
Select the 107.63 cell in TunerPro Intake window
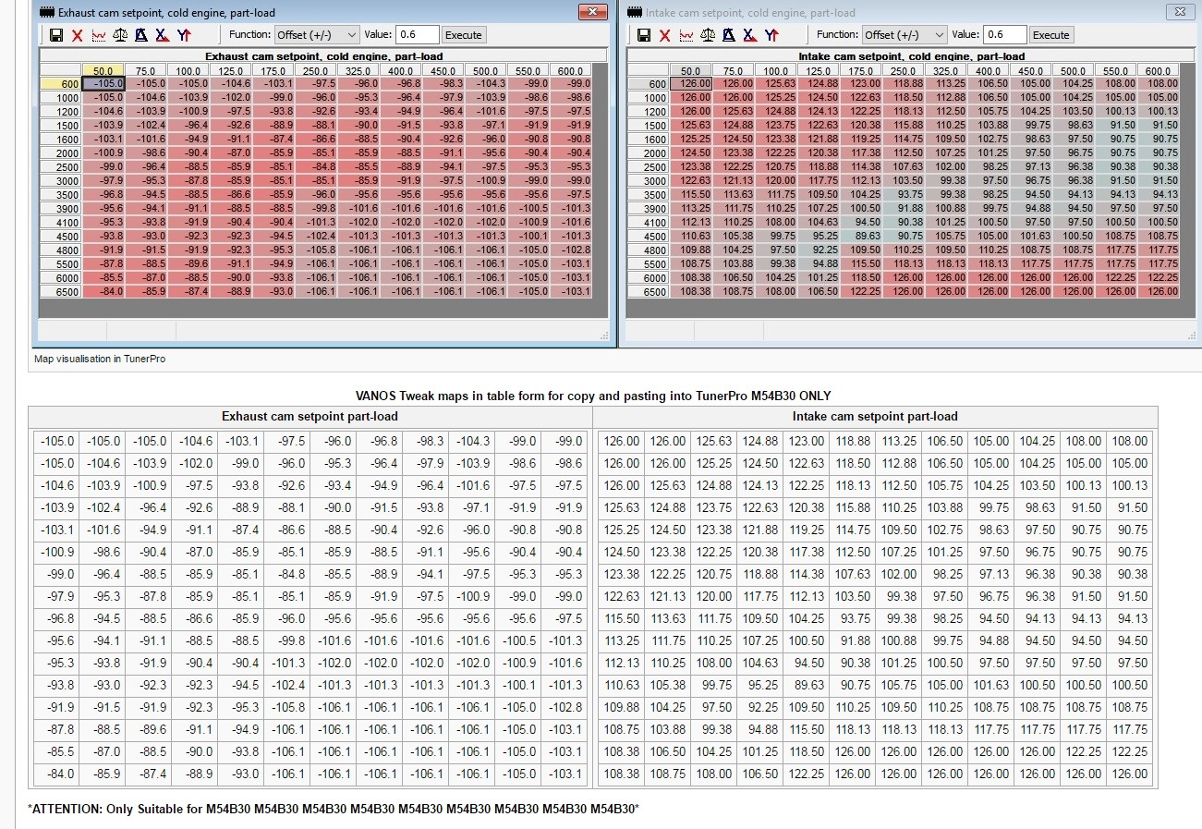(904, 167)
